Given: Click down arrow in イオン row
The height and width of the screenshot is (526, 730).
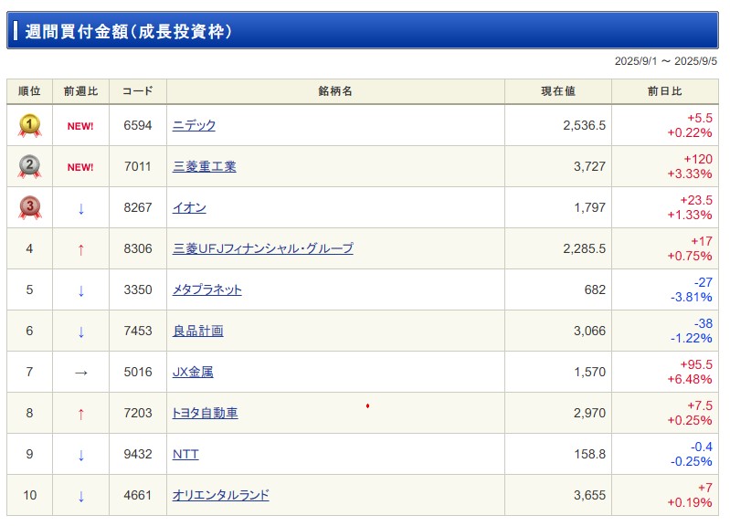Looking at the screenshot, I should point(81,208).
